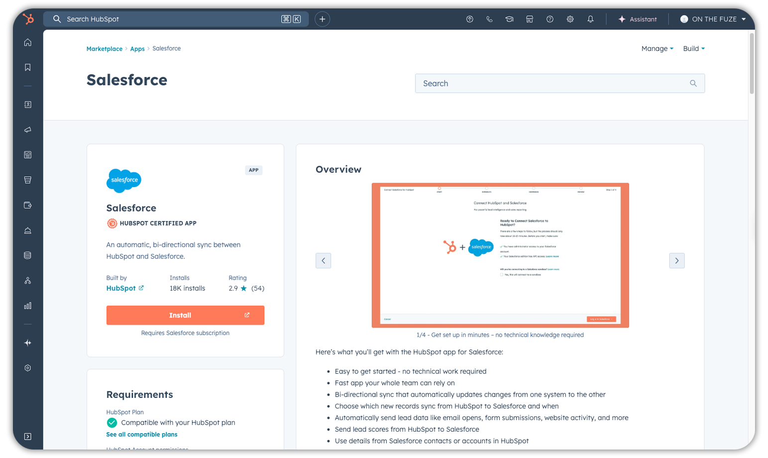Screen dimensions: 768x458
Task: View notifications via the bell icon
Action: (590, 19)
